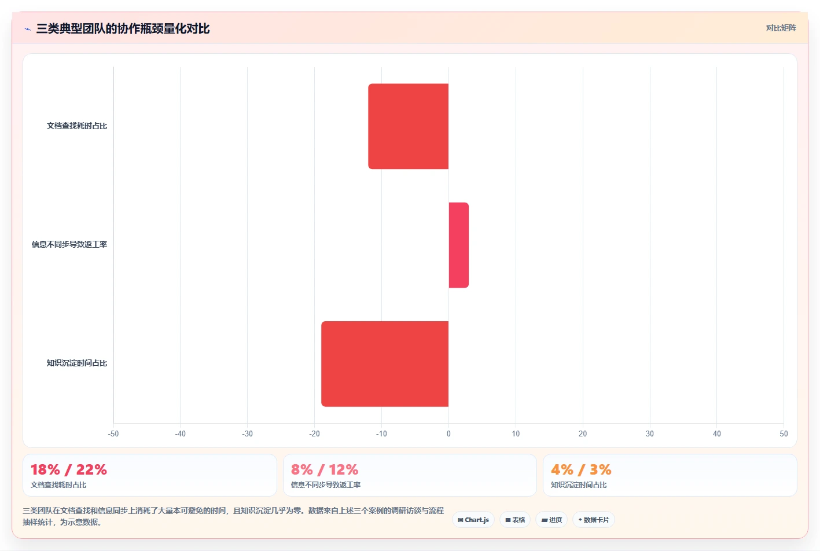Click y-axis label 文档查找耗时占比
820x551 pixels.
[x=77, y=126]
